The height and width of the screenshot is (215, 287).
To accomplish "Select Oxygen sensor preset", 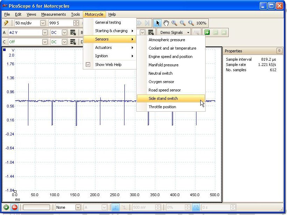I will (171, 82).
